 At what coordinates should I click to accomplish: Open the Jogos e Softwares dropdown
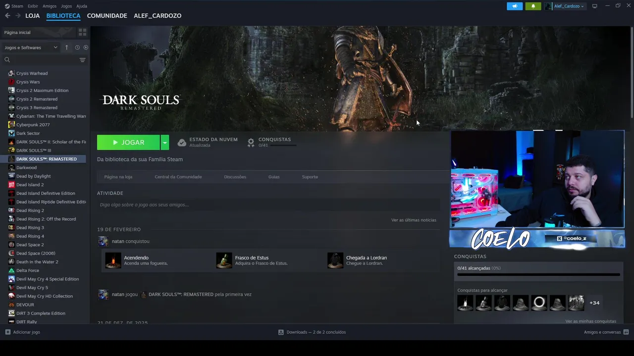coord(31,47)
